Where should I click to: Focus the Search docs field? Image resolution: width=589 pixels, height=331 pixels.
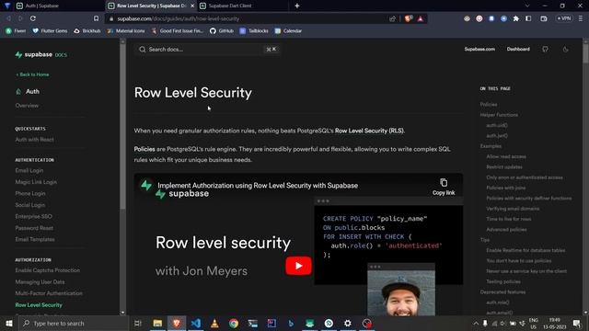coord(207,49)
